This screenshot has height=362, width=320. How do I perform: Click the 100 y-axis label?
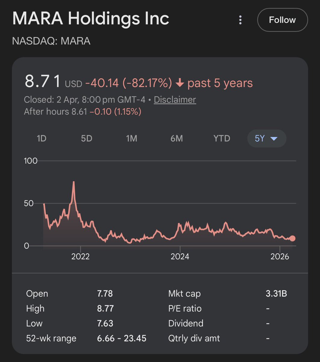point(31,161)
